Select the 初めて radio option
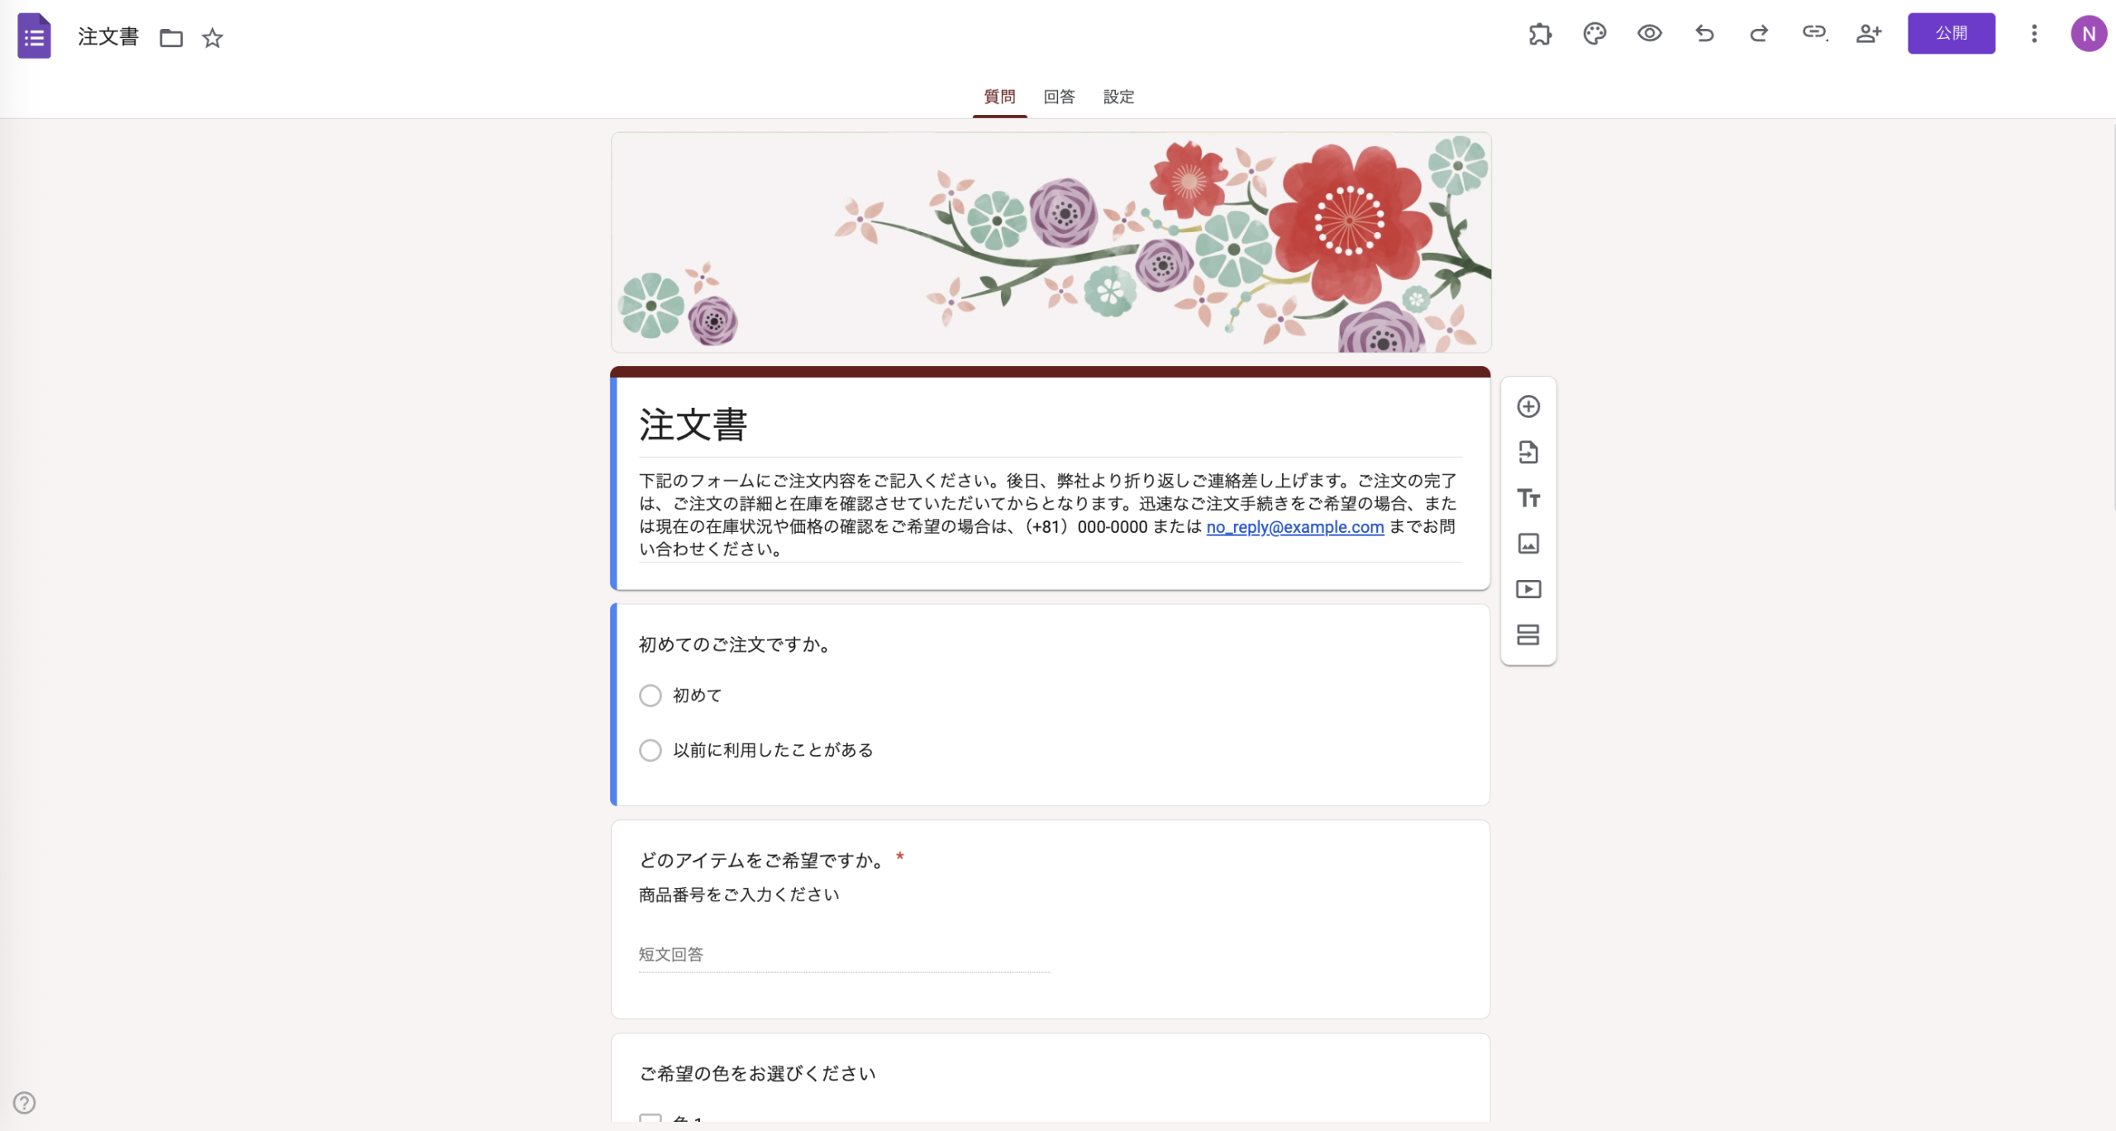Viewport: 2116px width, 1131px height. click(x=650, y=695)
